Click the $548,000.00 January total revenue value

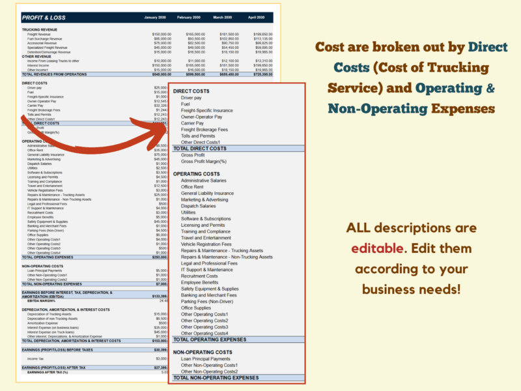point(162,74)
